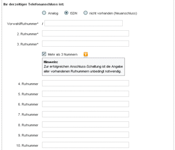
Task: Click the 9. Rufnummer input field
Action: click(85, 135)
